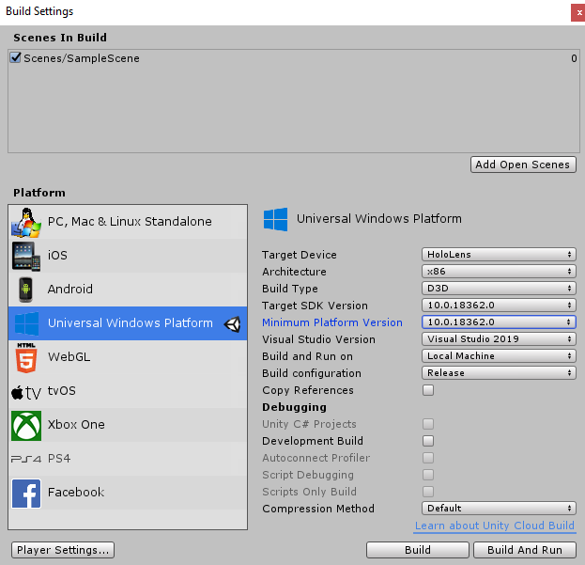Click the large Windows logo in the settings header
Image resolution: width=585 pixels, height=565 pixels.
coord(275,219)
